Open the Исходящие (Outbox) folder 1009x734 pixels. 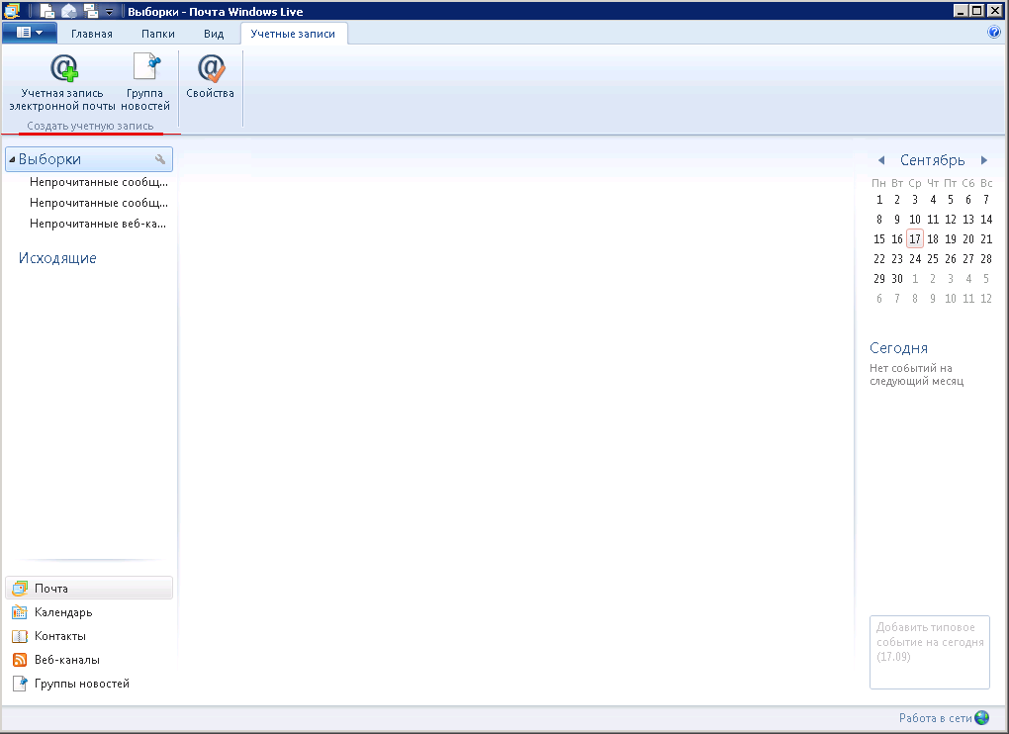(x=57, y=258)
